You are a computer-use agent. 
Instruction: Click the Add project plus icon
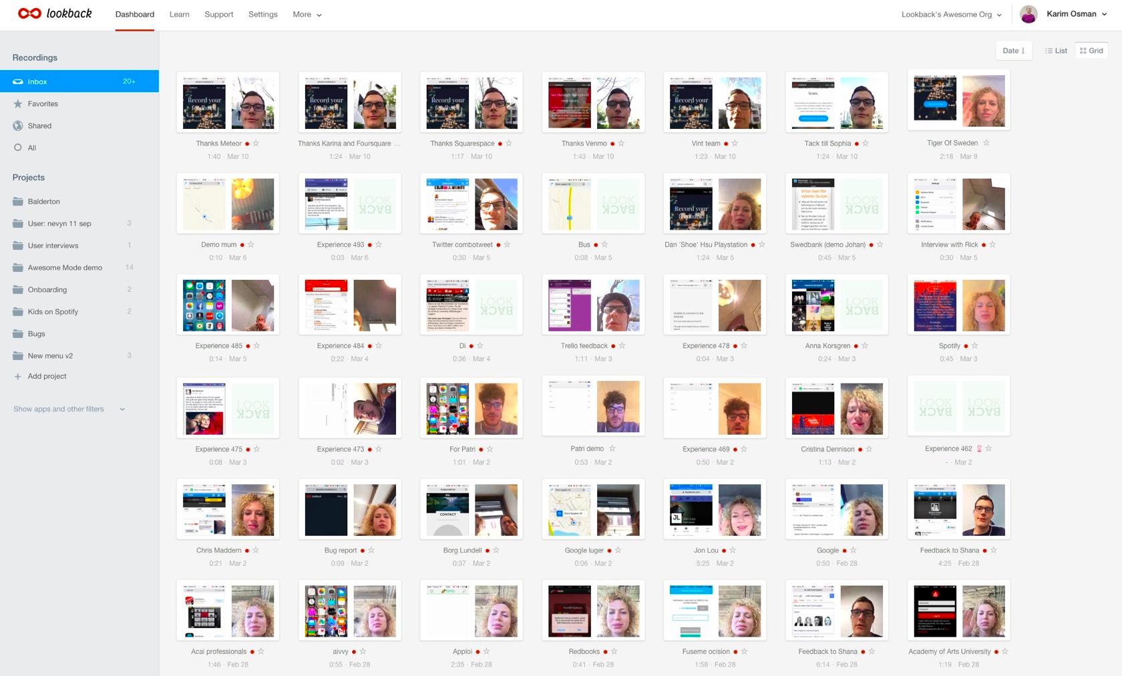click(18, 377)
